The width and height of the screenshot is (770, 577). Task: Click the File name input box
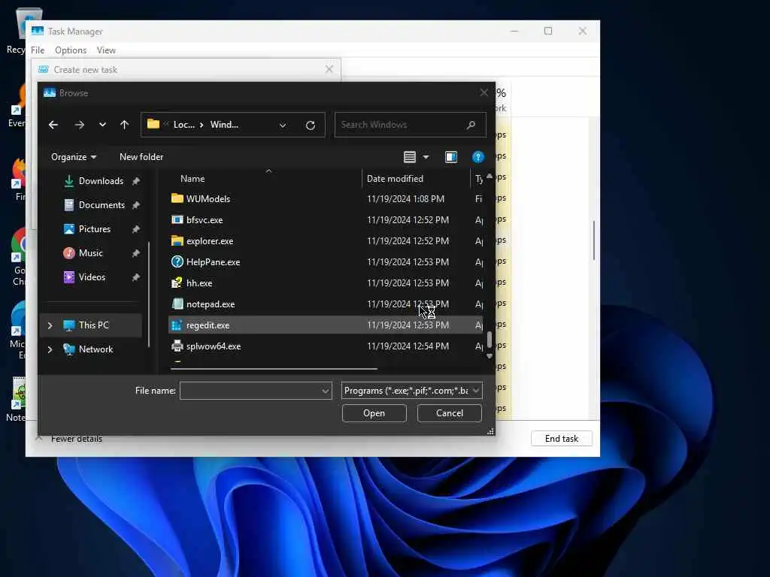[x=250, y=391]
